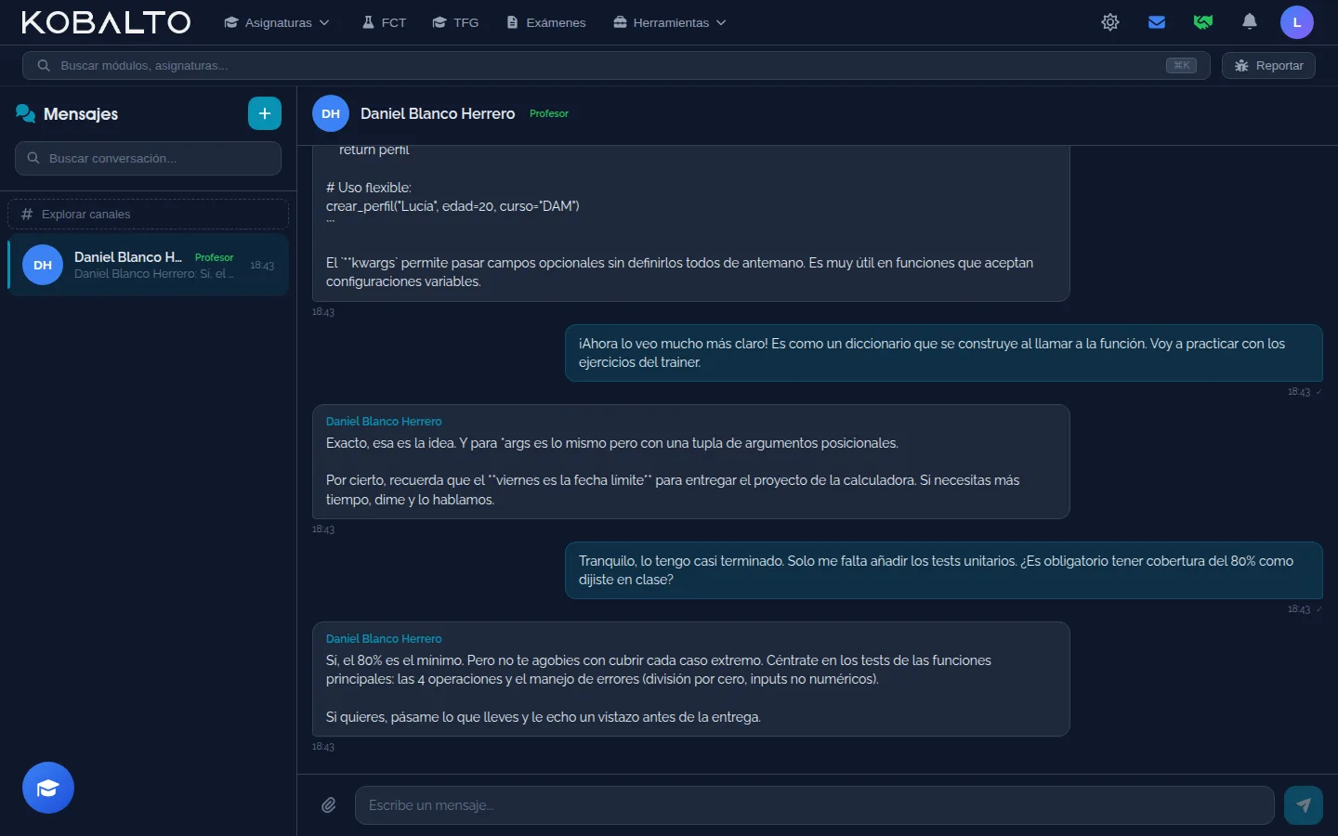Open the FCT menu item
Image resolution: width=1338 pixels, height=836 pixels.
384,22
